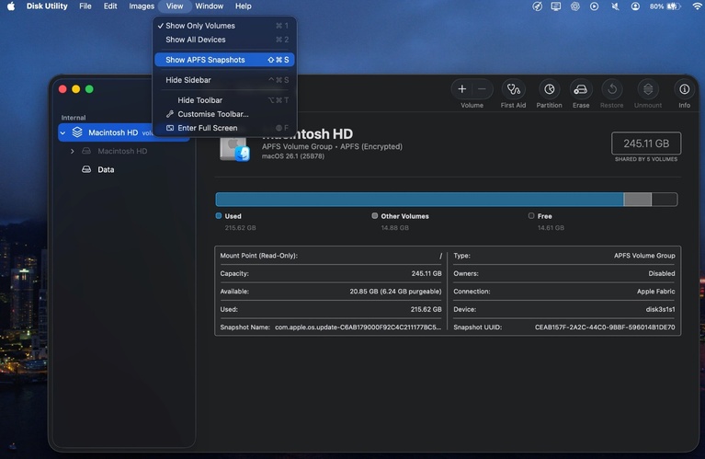The height and width of the screenshot is (459, 705).
Task: Click the Free legend swatch
Action: click(531, 216)
